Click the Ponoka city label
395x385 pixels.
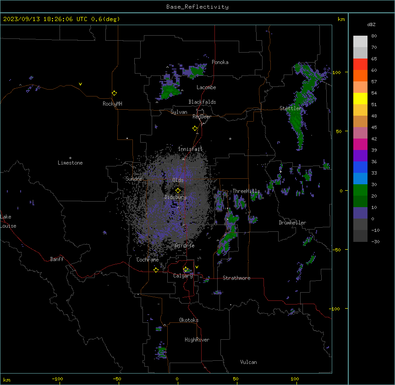coord(220,62)
